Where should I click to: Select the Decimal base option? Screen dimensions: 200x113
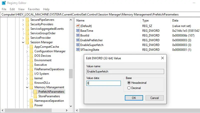pyautogui.click(x=134, y=88)
